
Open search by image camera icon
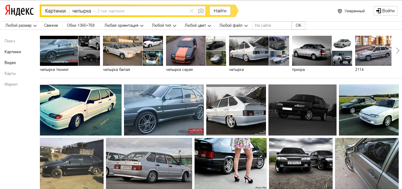201,11
